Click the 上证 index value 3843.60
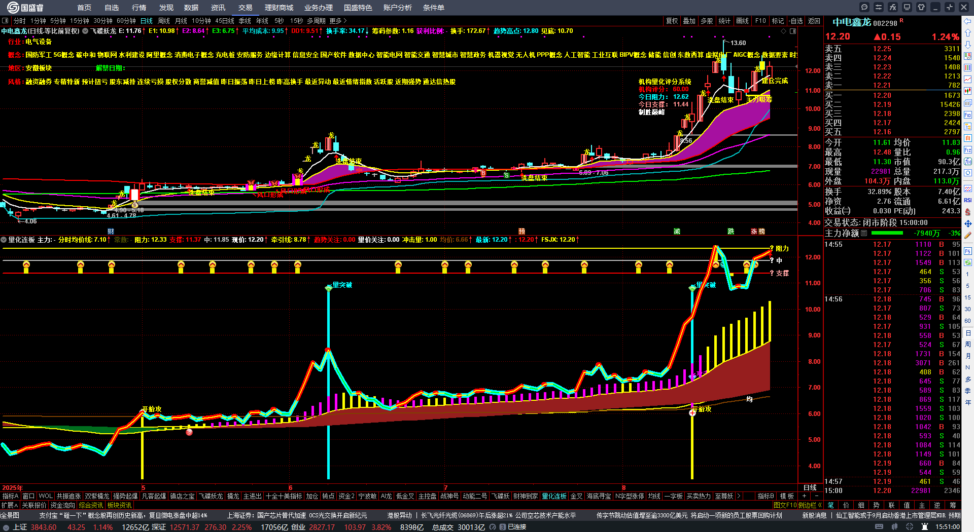Image resolution: width=974 pixels, height=532 pixels. [x=44, y=527]
